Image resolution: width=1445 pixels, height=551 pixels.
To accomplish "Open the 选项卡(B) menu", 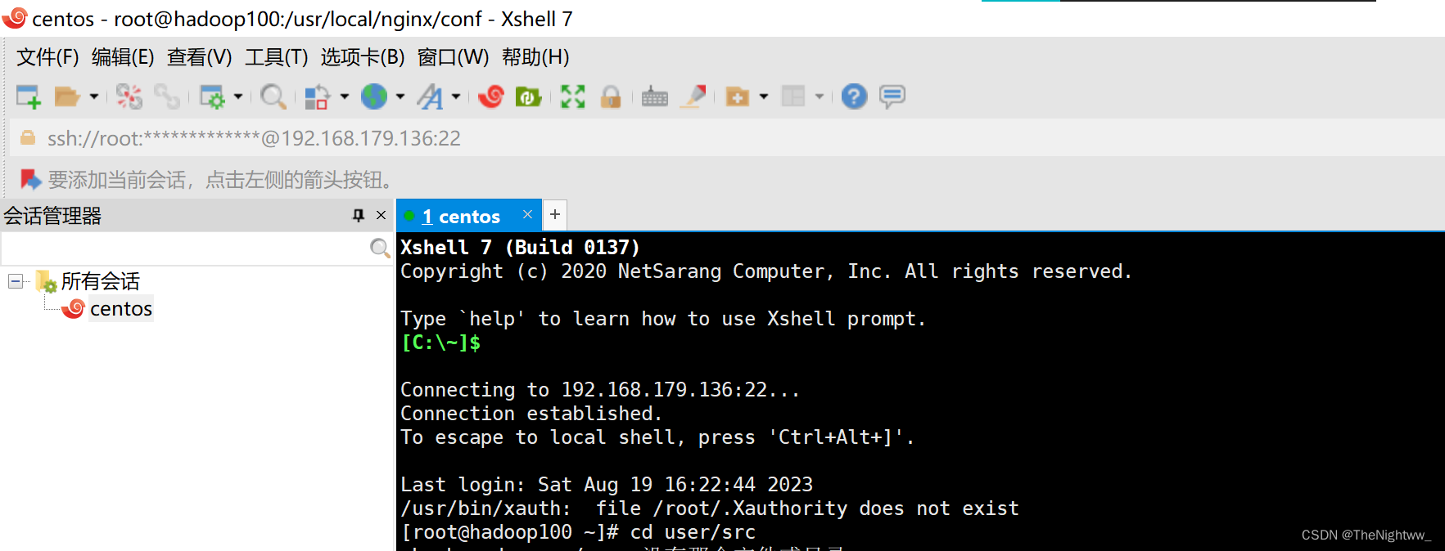I will [363, 57].
